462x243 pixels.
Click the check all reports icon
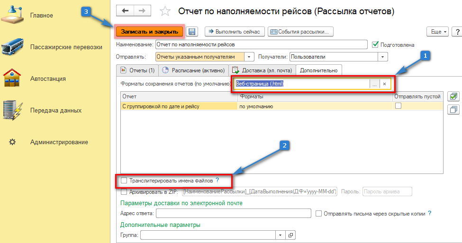(453, 96)
